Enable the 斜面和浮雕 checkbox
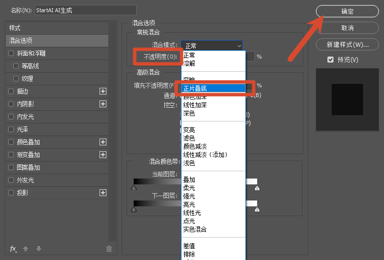The width and height of the screenshot is (384, 260). pyautogui.click(x=11, y=53)
